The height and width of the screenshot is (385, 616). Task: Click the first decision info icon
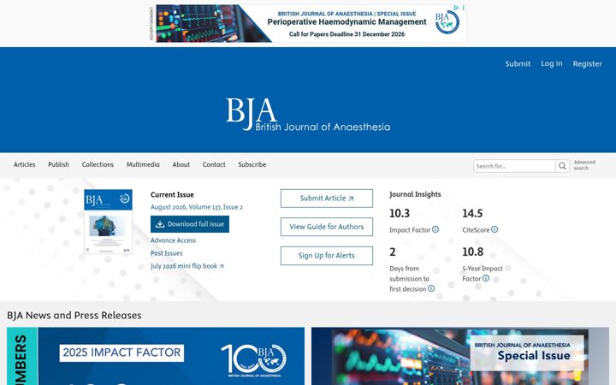pyautogui.click(x=431, y=288)
